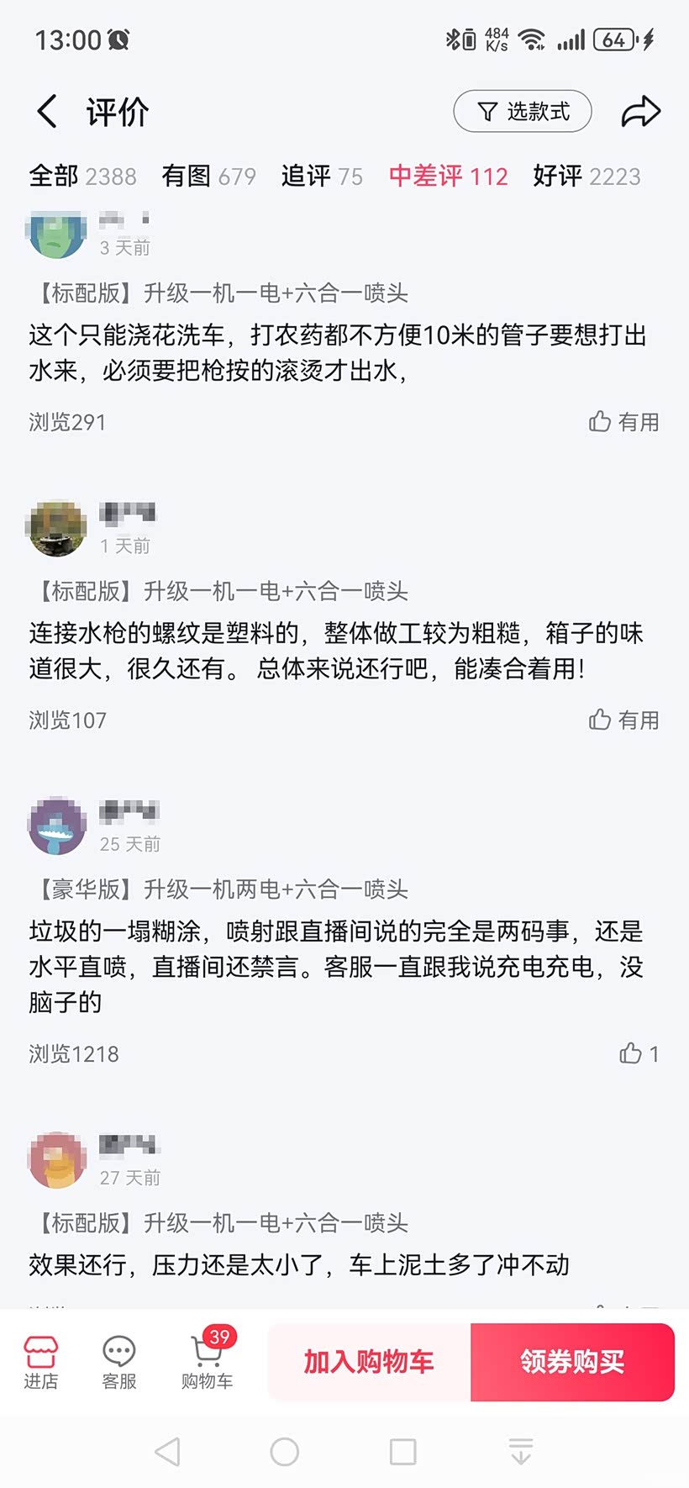The image size is (689, 1488).
Task: Mark the 螺纹是塑料的 review as 有用
Action: pyautogui.click(x=623, y=720)
